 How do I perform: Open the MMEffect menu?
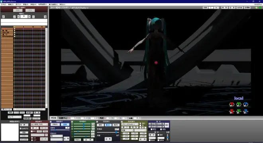click(258, 4)
